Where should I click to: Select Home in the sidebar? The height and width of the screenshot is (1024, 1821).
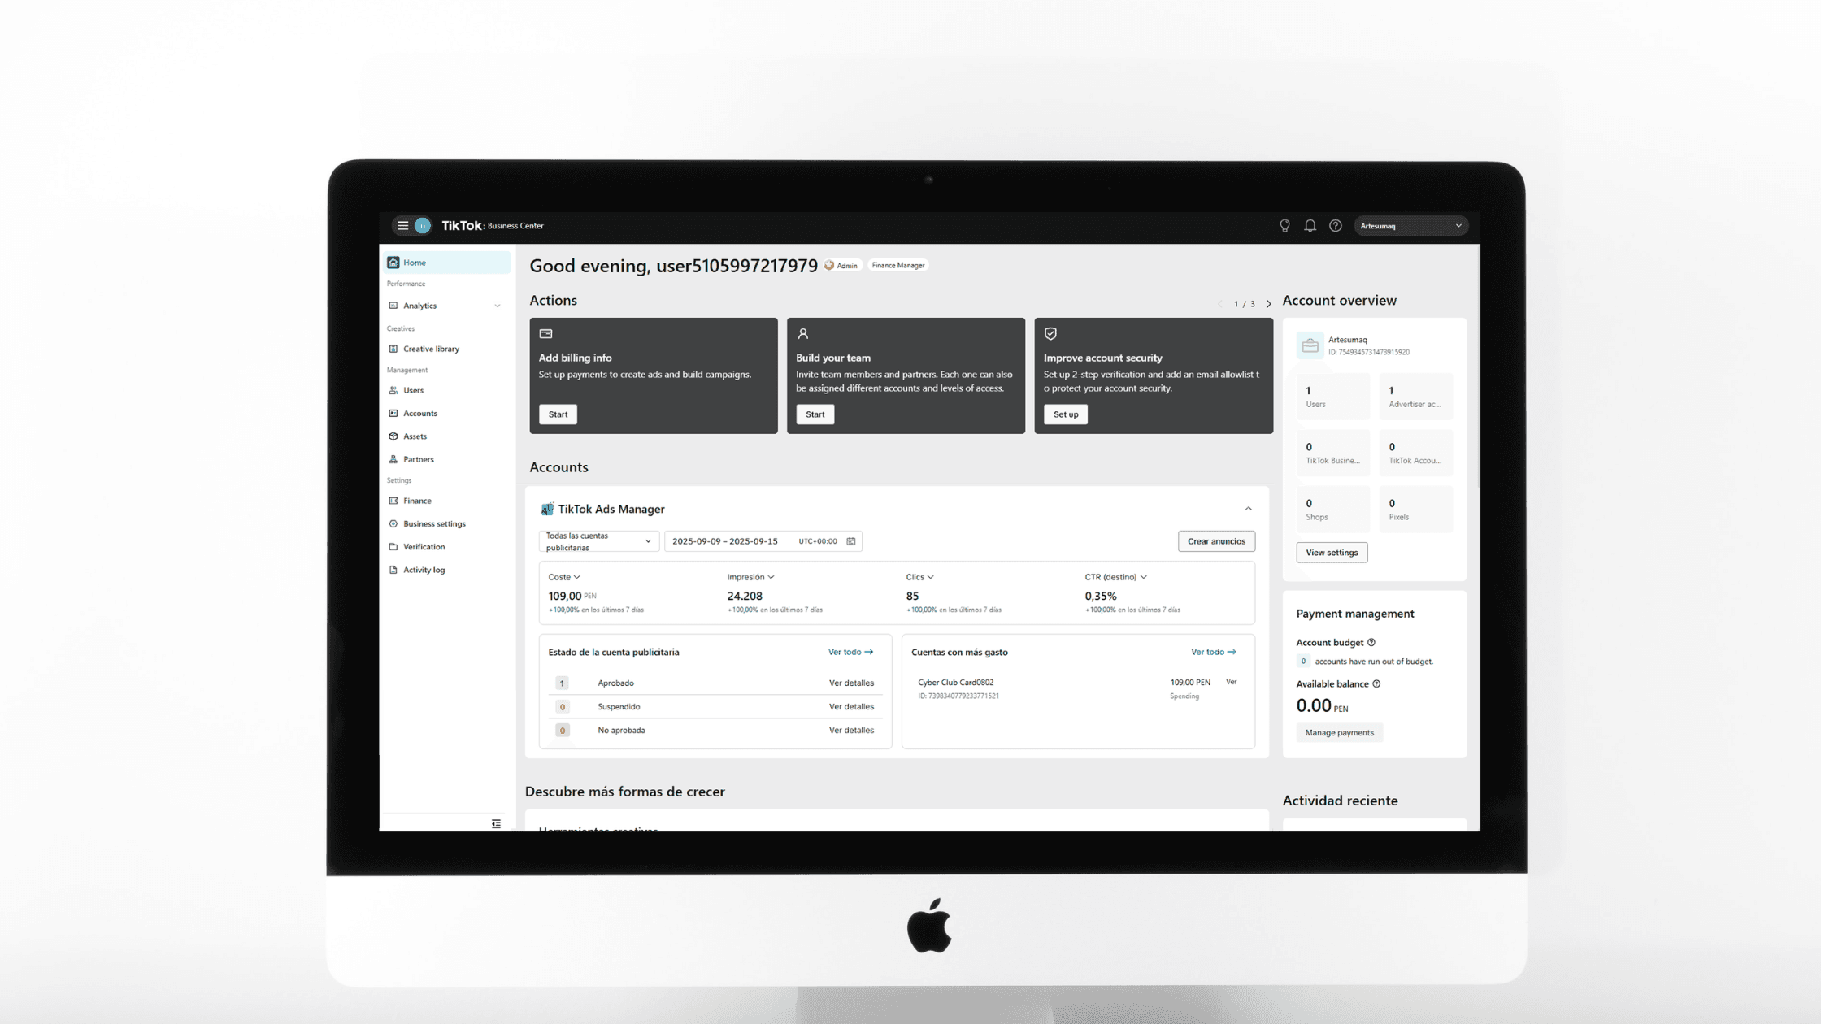click(445, 263)
